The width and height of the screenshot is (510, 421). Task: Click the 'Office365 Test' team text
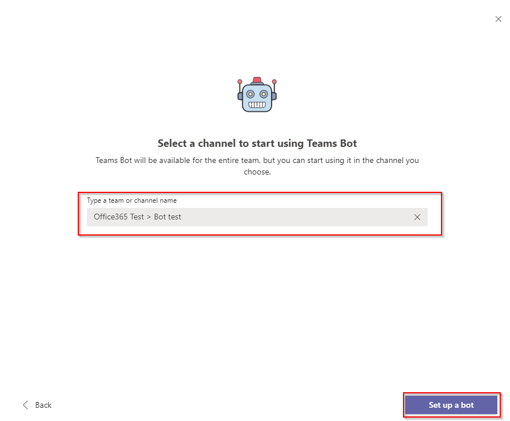[x=119, y=217]
